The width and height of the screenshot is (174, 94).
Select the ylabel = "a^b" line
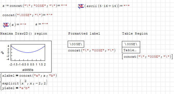16,88
